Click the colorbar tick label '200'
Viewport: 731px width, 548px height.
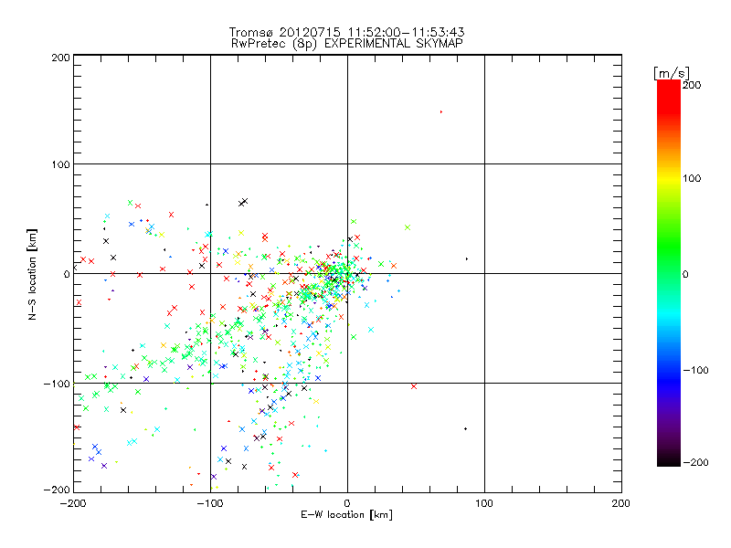click(x=692, y=85)
